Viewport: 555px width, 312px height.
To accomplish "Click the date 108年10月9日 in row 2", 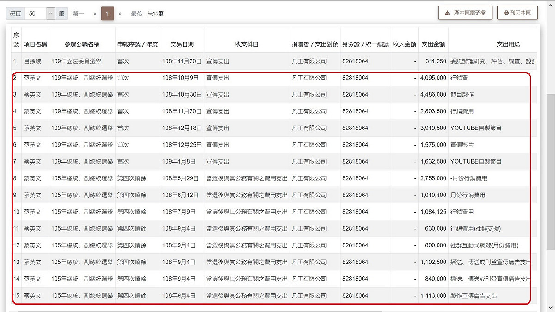I will (180, 78).
